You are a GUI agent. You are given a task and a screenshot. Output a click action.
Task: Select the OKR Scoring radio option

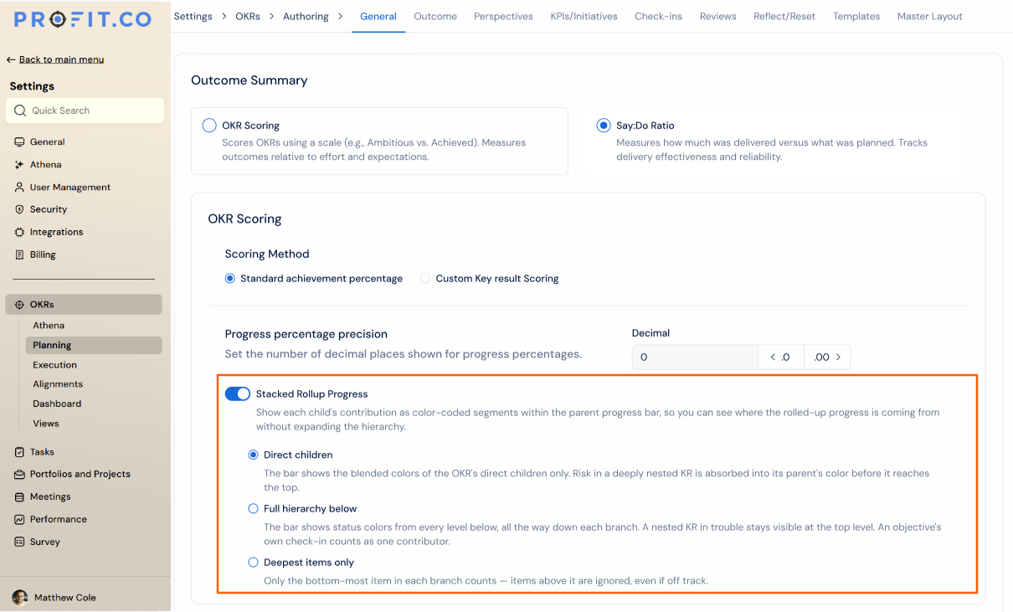pyautogui.click(x=209, y=126)
